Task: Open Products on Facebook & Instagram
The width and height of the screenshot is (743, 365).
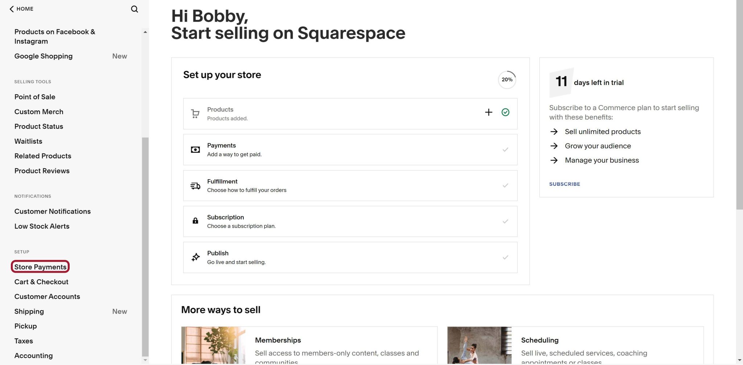Action: click(55, 37)
